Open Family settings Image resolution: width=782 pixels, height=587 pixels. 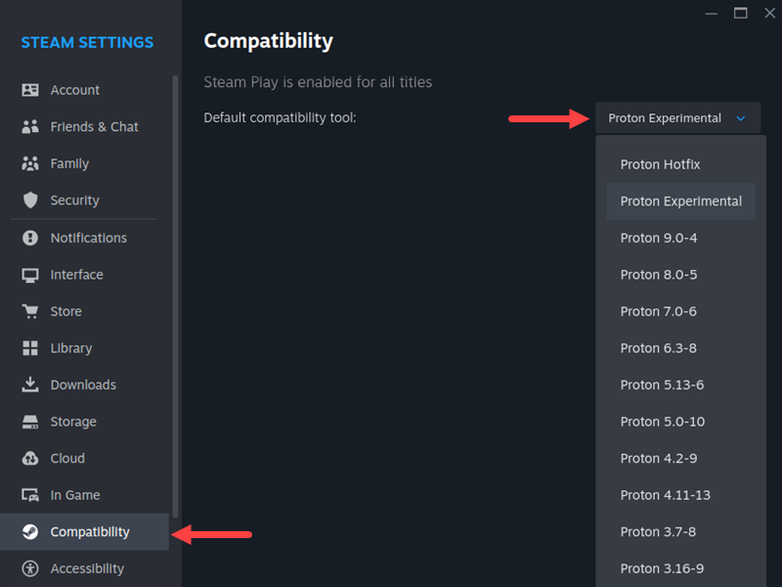click(66, 163)
